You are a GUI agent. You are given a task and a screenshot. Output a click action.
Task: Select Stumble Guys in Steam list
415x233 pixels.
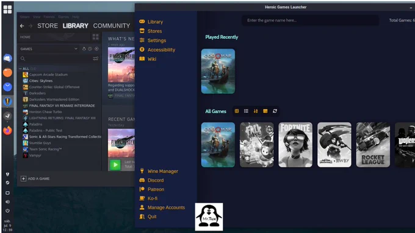click(37, 143)
